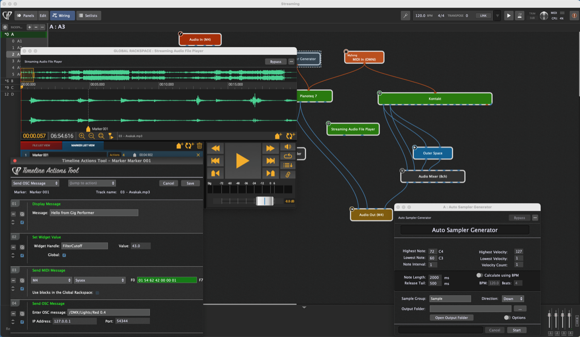Open the tuner with the tuning fork icon
This screenshot has height=337, width=580.
click(x=406, y=15)
